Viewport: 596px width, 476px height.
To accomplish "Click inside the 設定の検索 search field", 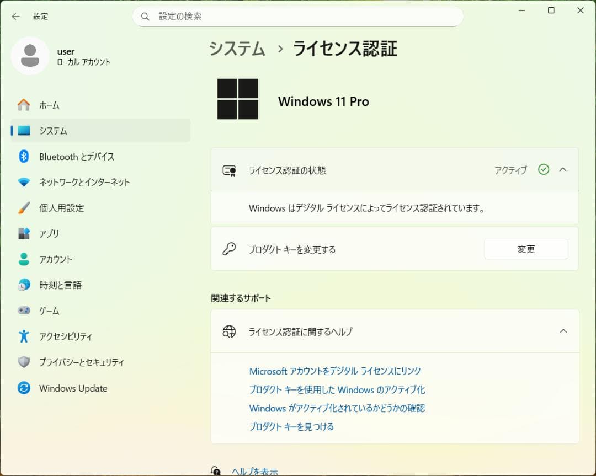I will coord(298,17).
